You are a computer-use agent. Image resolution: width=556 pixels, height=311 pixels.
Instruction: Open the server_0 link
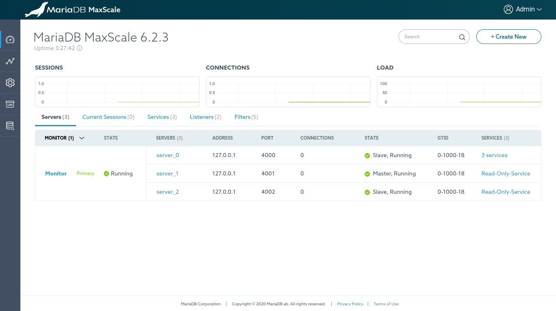[x=168, y=155]
